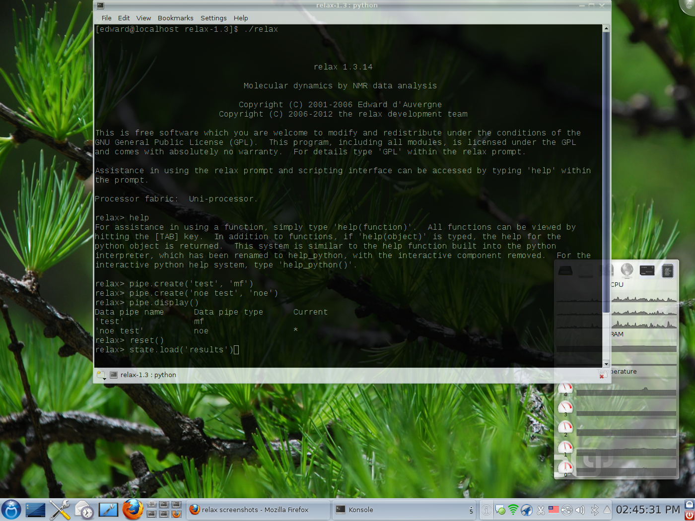This screenshot has width=695, height=521.
Task: Open Klipper clipboard scissors icon
Action: (x=541, y=510)
